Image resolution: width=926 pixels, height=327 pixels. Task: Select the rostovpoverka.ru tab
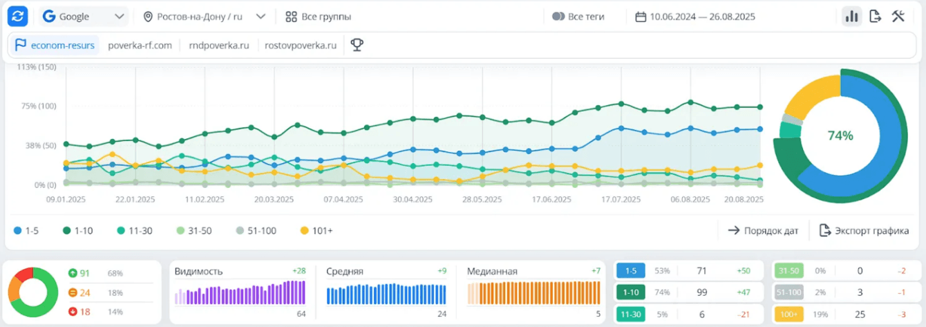tap(301, 46)
